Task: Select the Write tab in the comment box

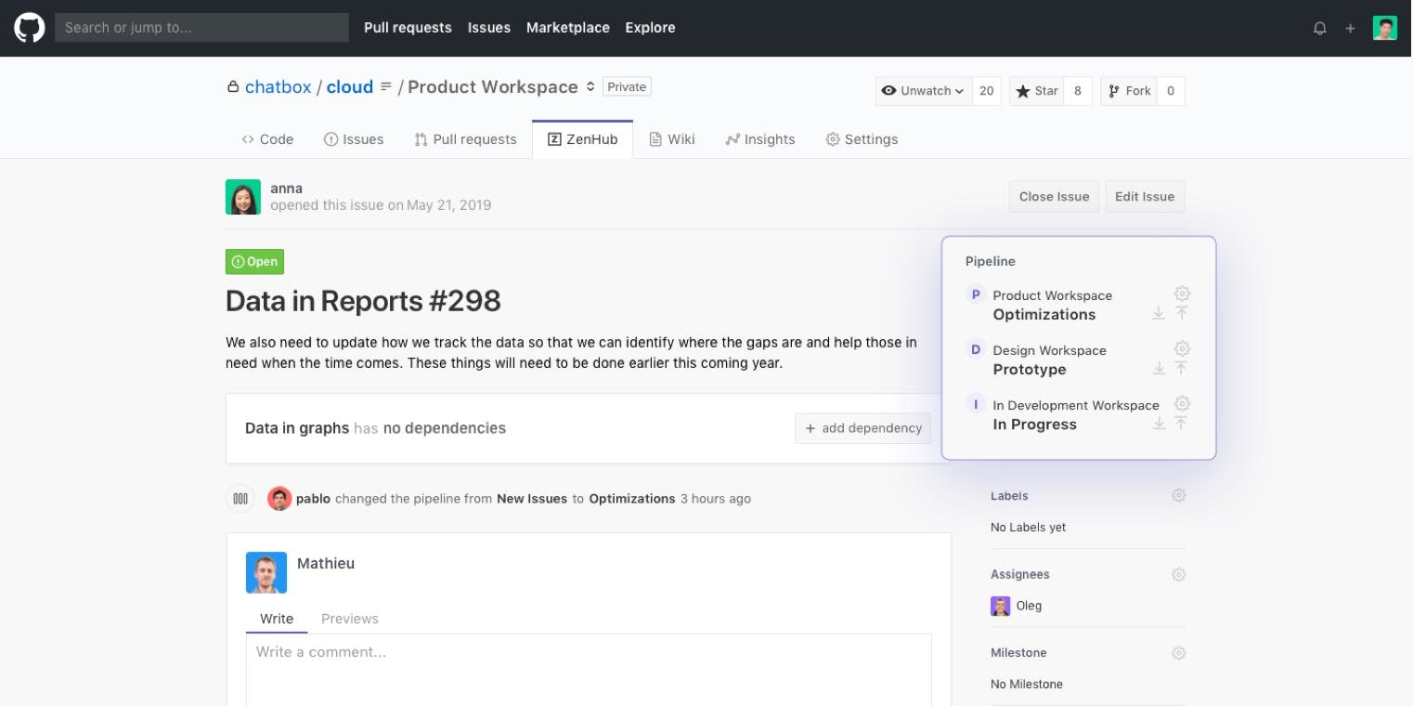Action: [277, 619]
